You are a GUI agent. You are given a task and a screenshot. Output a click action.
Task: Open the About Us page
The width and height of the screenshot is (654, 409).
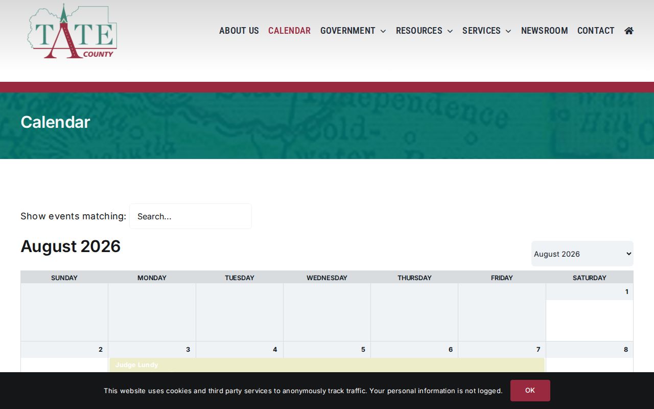pos(239,31)
